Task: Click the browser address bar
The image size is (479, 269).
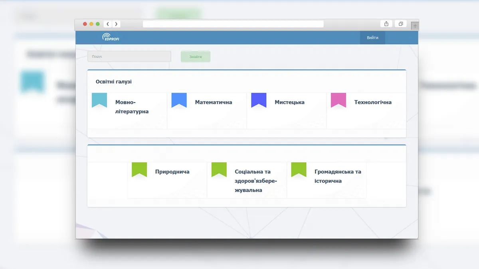Action: (x=233, y=24)
